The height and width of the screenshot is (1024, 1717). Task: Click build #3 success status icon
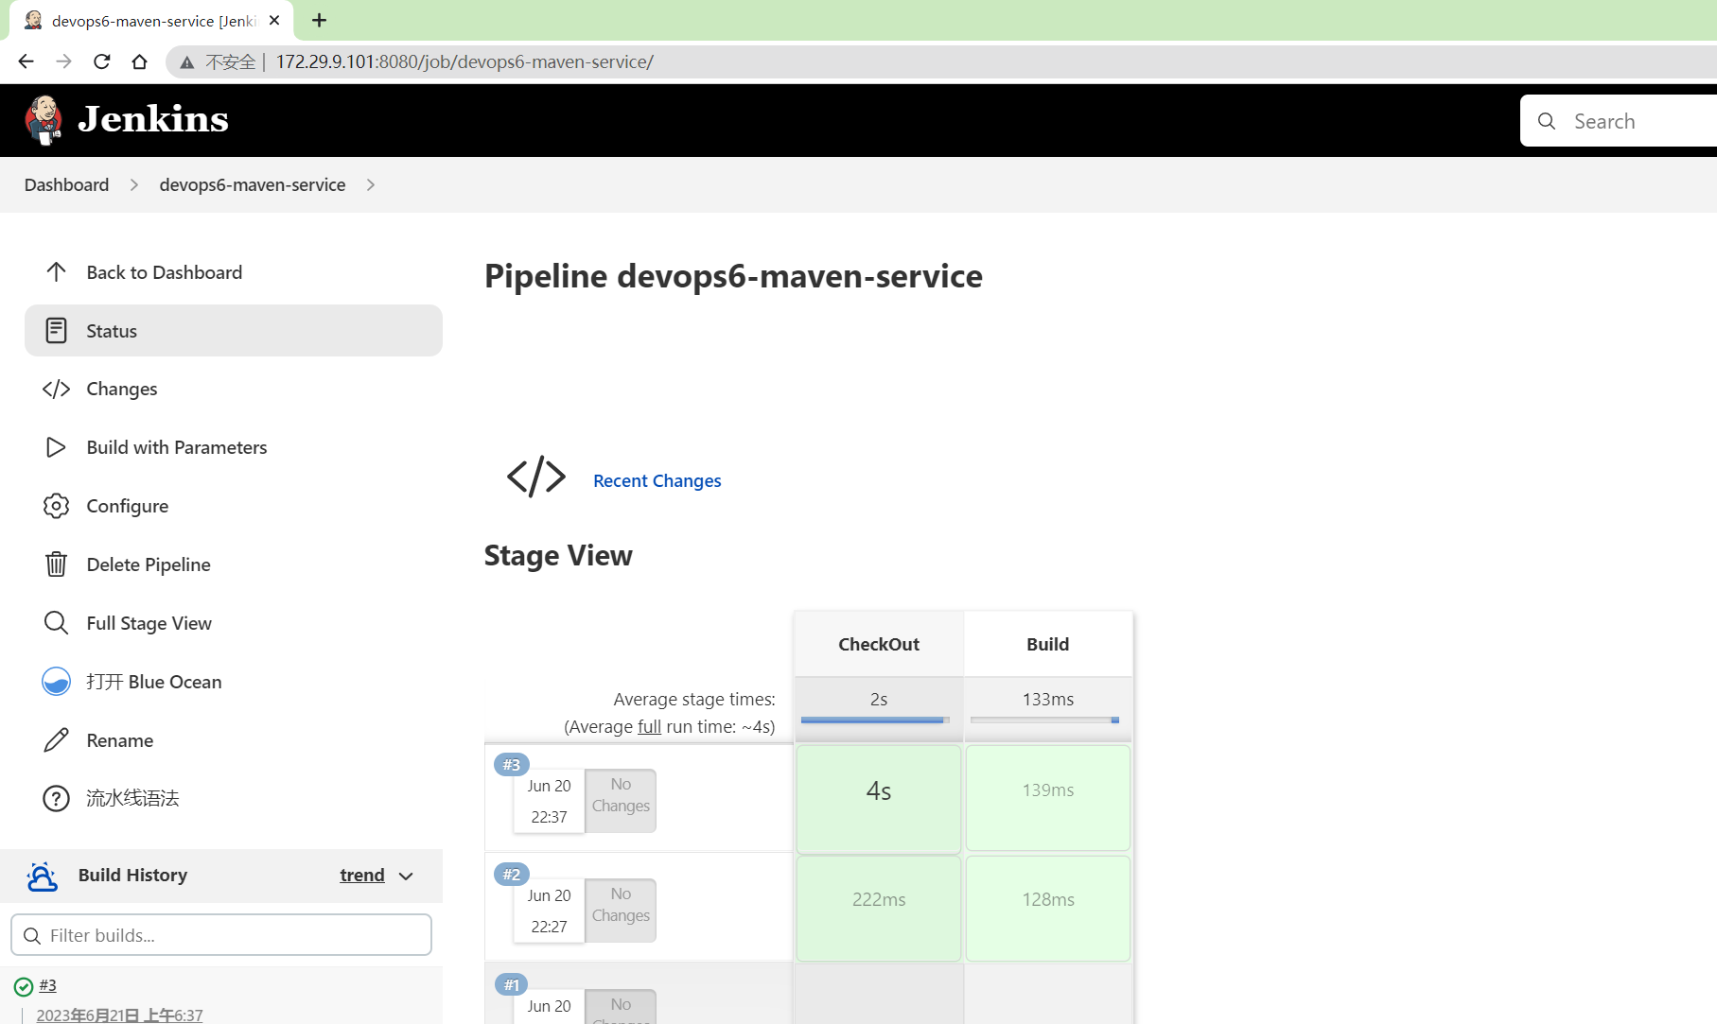(x=24, y=987)
